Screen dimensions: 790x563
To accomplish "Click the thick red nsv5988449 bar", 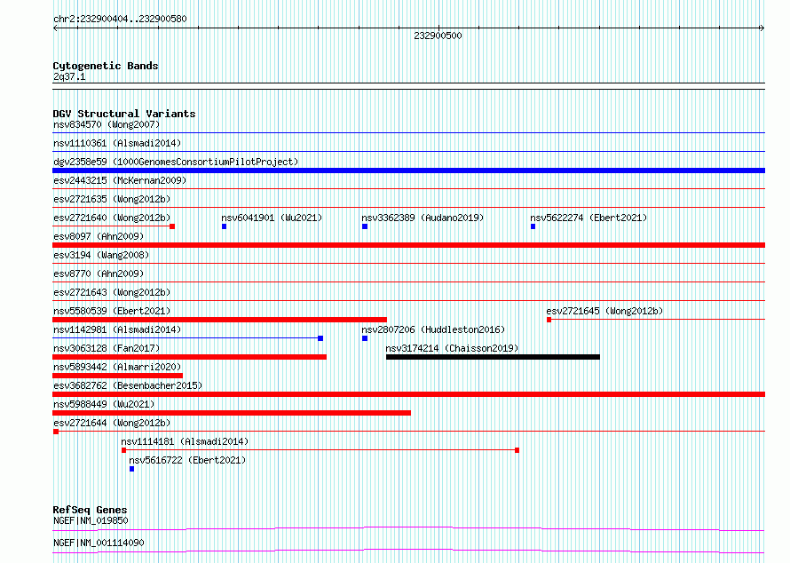I will pos(232,413).
